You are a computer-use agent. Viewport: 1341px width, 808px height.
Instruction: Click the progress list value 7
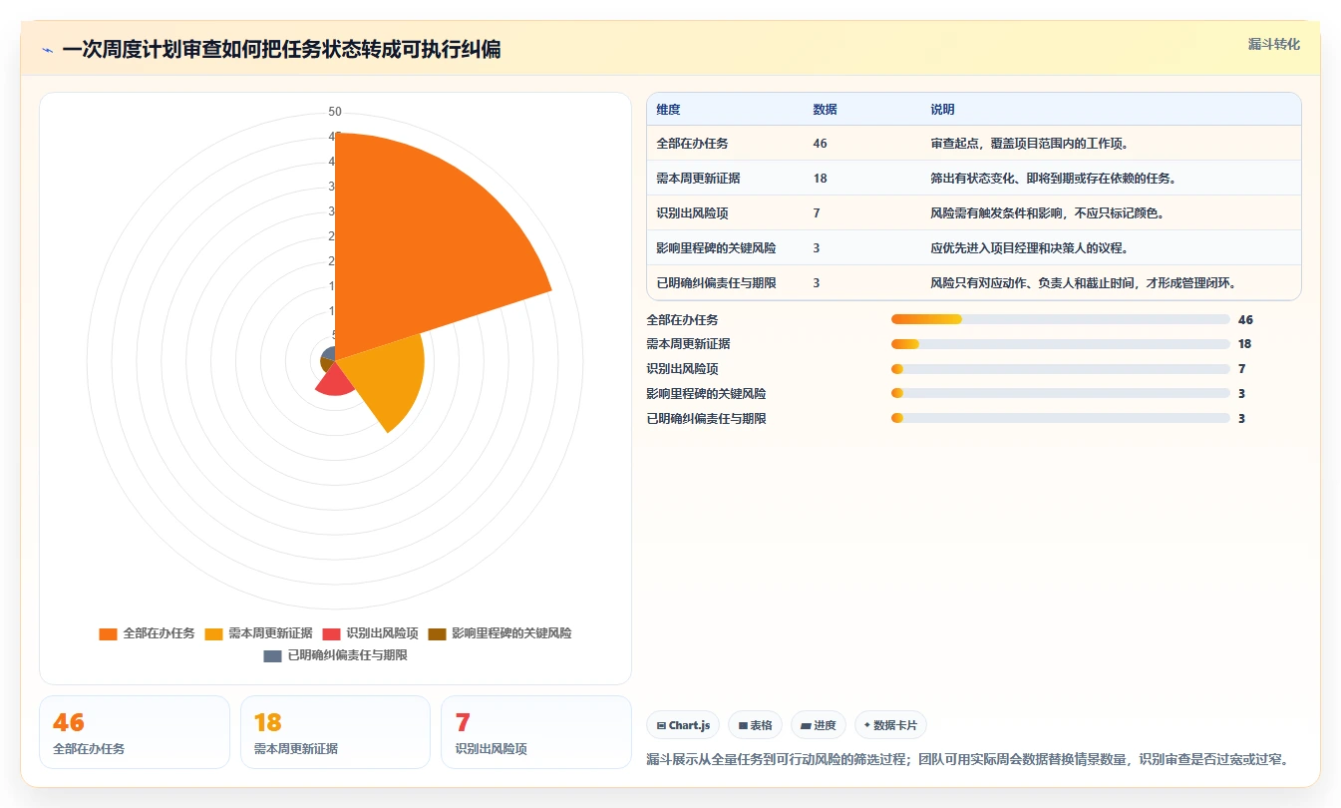(1241, 369)
